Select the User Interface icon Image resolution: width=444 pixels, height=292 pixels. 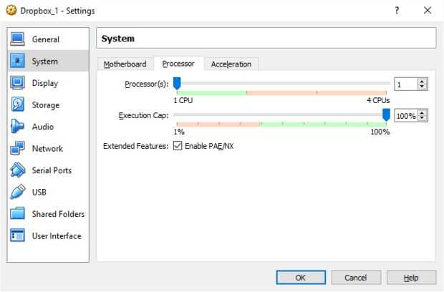pyautogui.click(x=19, y=236)
